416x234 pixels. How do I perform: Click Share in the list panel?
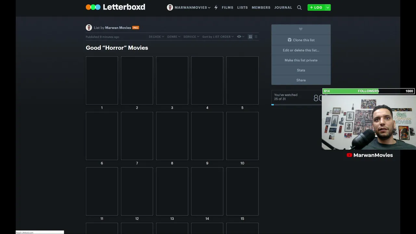tap(301, 80)
